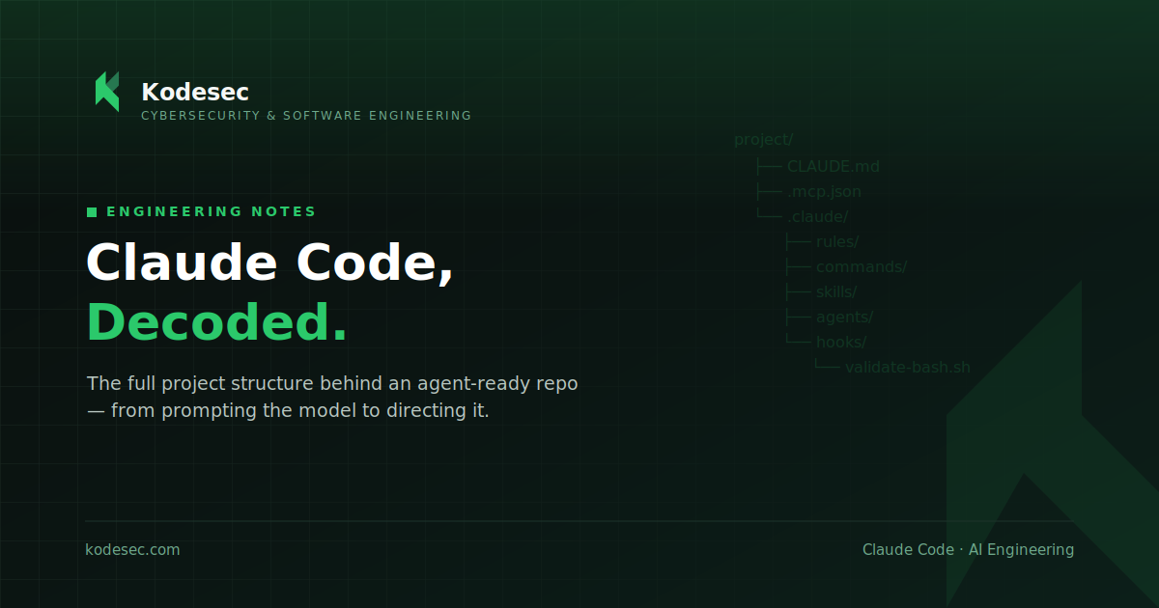Select the Cybersecurity & Software Engineering tagline
The width and height of the screenshot is (1159, 608).
click(x=306, y=116)
